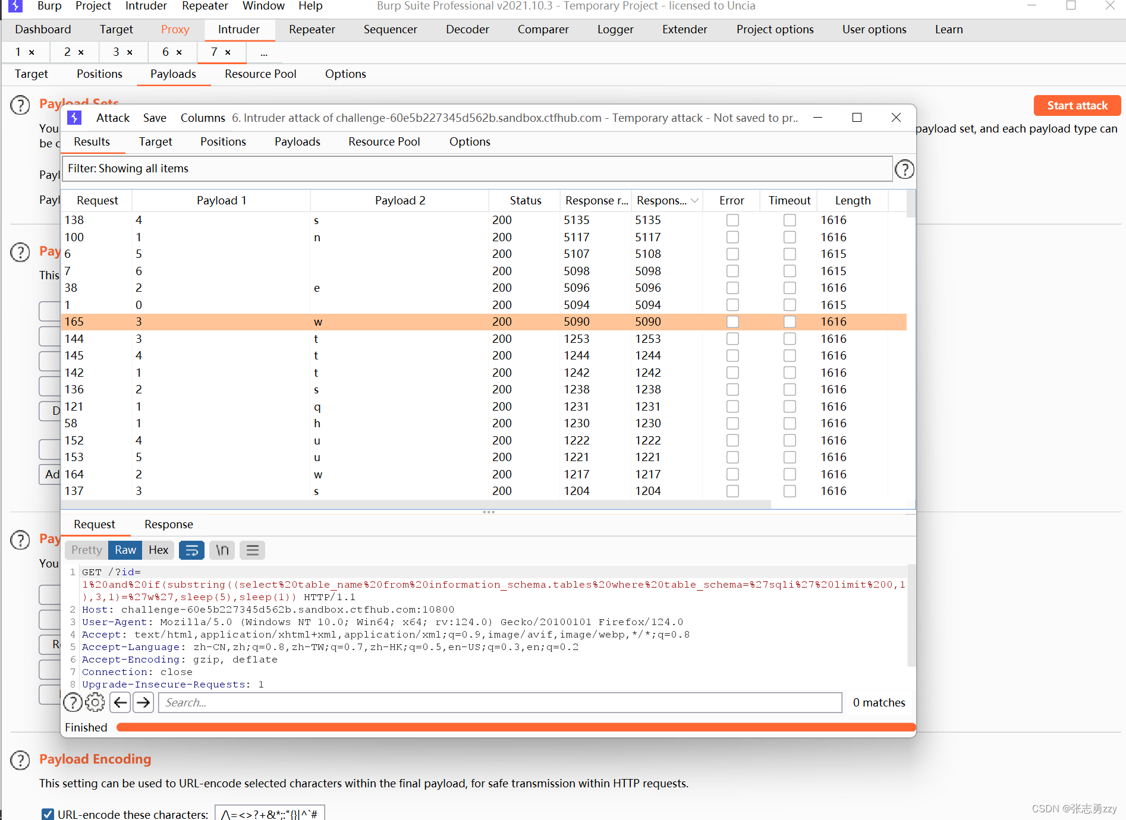1126x820 pixels.
Task: Go to next search match arrow
Action: [143, 702]
